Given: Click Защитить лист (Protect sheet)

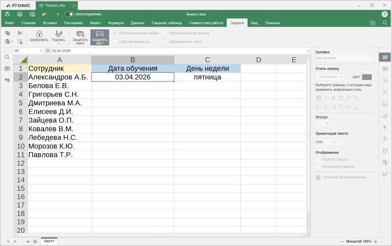Looking at the screenshot, I should 100,37.
